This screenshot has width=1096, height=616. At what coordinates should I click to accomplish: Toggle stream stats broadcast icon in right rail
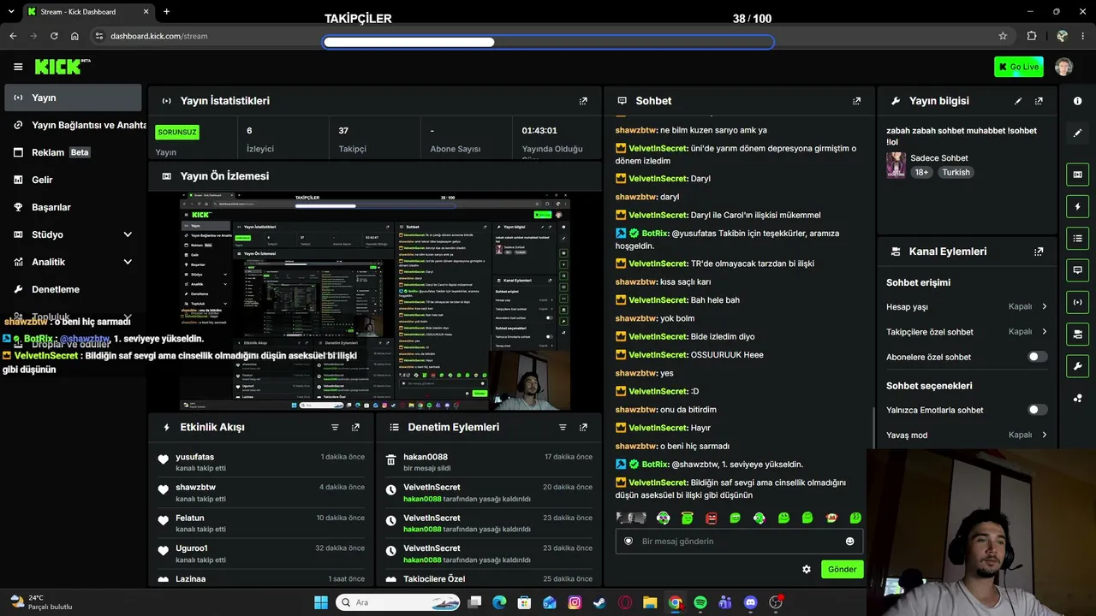pos(1077,302)
